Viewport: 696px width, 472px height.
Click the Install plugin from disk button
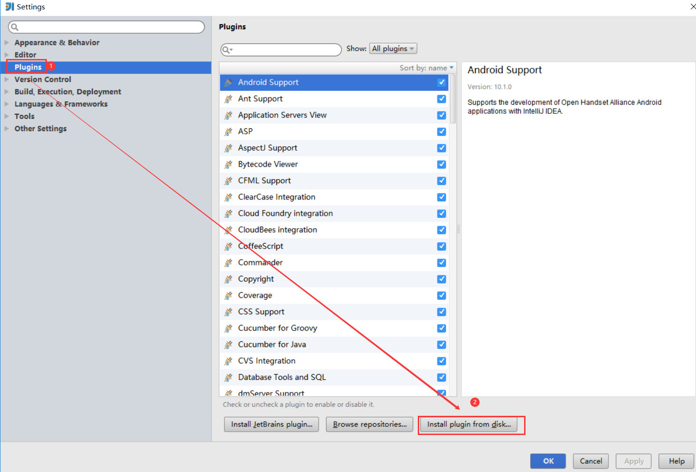click(470, 424)
